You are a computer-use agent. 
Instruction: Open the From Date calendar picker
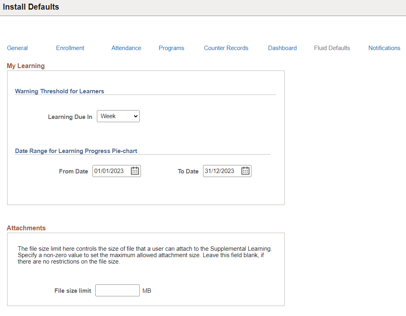(x=135, y=171)
